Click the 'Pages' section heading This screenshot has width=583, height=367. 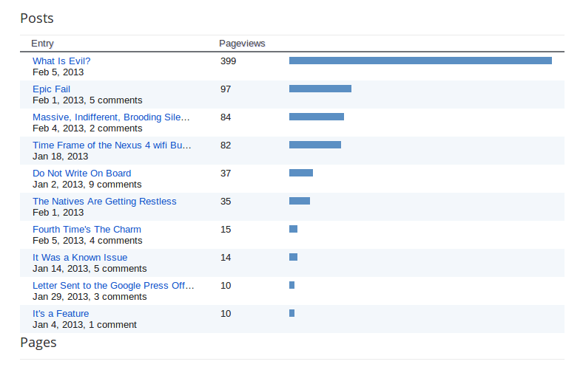[x=38, y=343]
